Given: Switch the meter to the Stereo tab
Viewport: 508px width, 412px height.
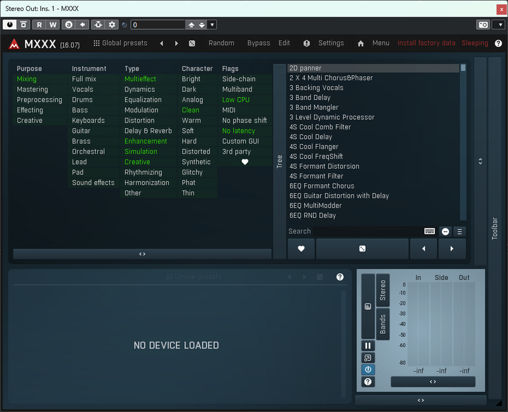Looking at the screenshot, I should [x=383, y=290].
